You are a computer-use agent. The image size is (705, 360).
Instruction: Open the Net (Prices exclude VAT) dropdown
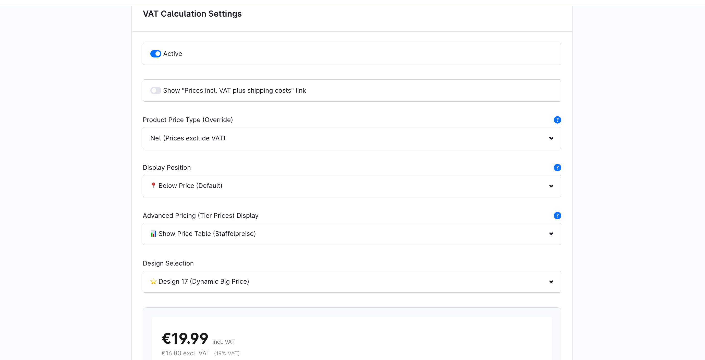(352, 138)
